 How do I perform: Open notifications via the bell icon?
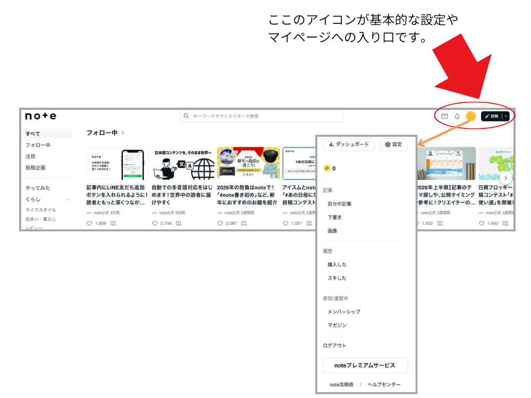pyautogui.click(x=457, y=116)
